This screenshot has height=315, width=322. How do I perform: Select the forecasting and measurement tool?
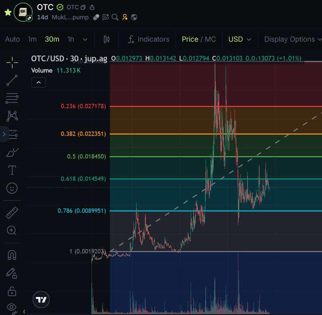click(13, 134)
